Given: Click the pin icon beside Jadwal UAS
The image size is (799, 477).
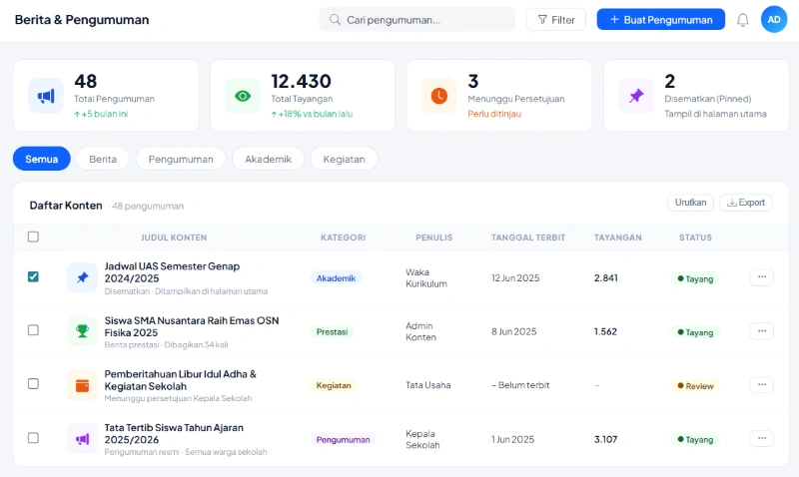Looking at the screenshot, I should 82,277.
